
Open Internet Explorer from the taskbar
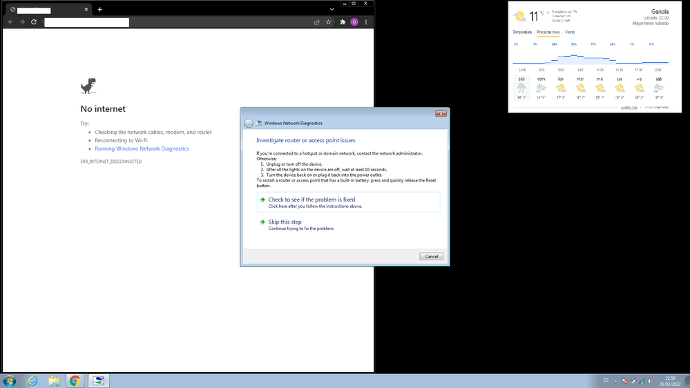(x=32, y=380)
